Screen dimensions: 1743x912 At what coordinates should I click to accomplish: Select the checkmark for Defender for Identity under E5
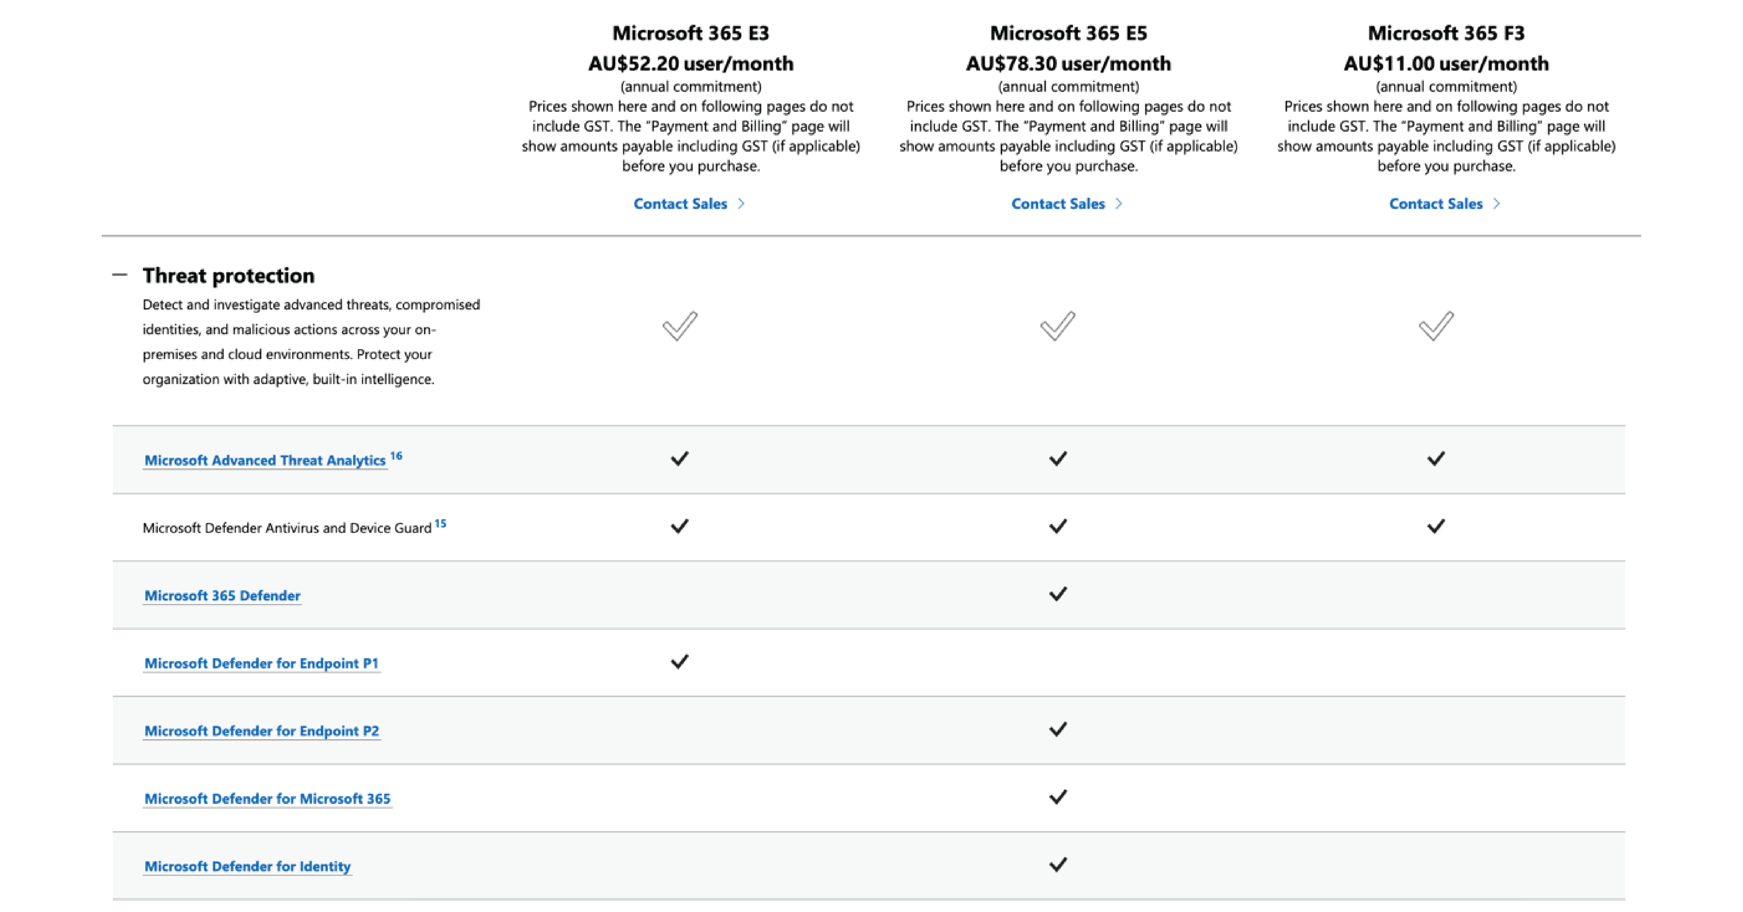coord(1058,865)
